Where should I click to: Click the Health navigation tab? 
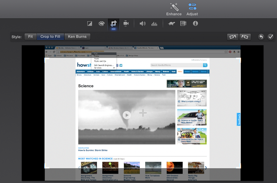point(126,72)
